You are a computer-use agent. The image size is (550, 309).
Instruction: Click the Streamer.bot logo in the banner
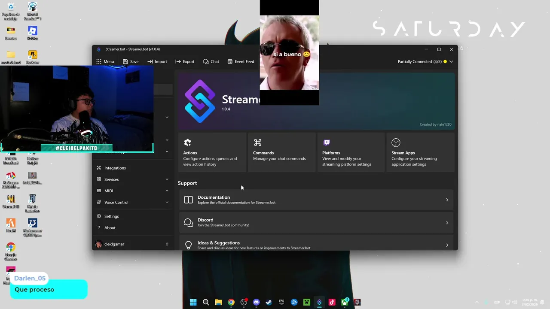click(x=200, y=101)
